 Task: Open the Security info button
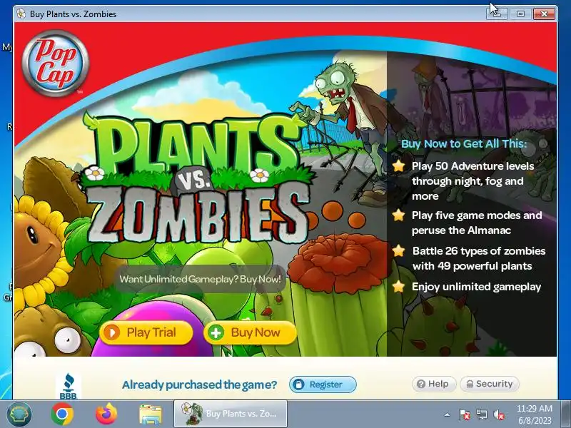click(490, 384)
